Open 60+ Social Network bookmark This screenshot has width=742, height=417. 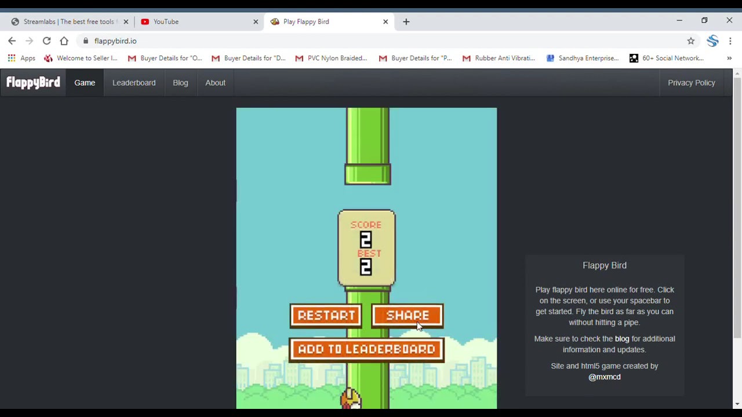pyautogui.click(x=667, y=58)
